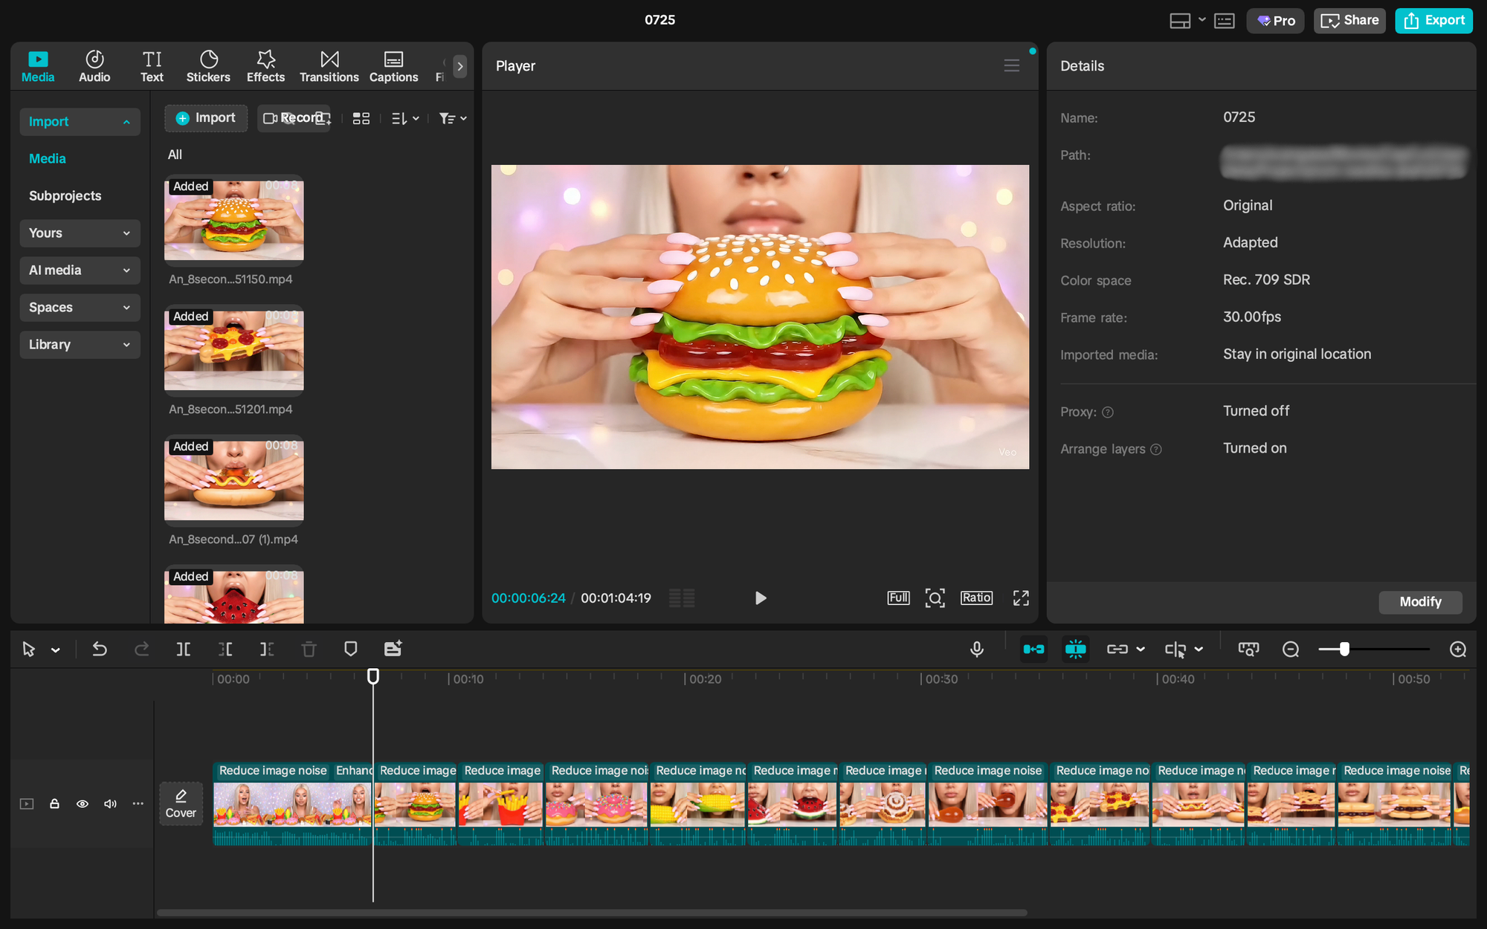Lock the main video track
The image size is (1487, 929).
click(54, 803)
